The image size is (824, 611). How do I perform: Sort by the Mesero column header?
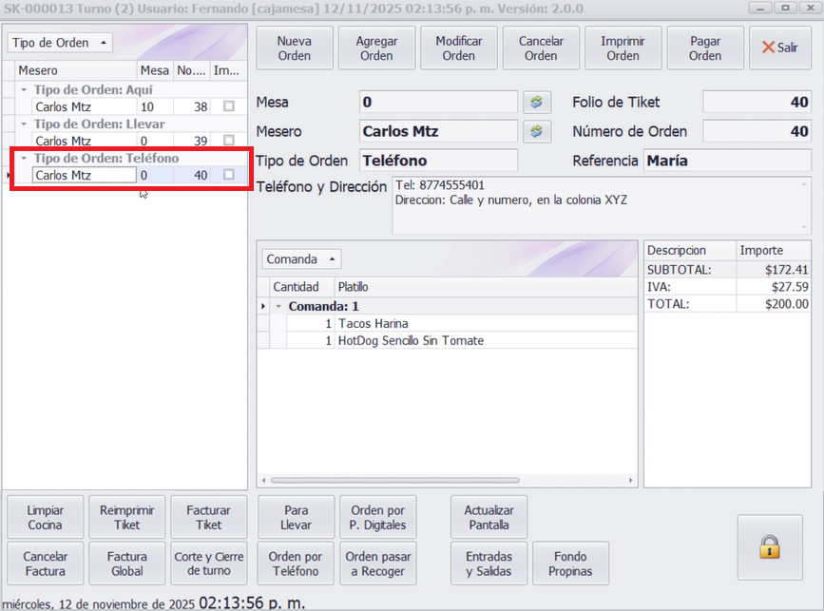click(74, 70)
